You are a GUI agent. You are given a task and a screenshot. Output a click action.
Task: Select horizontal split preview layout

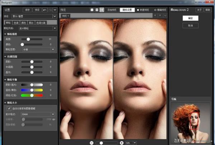pos(97,10)
